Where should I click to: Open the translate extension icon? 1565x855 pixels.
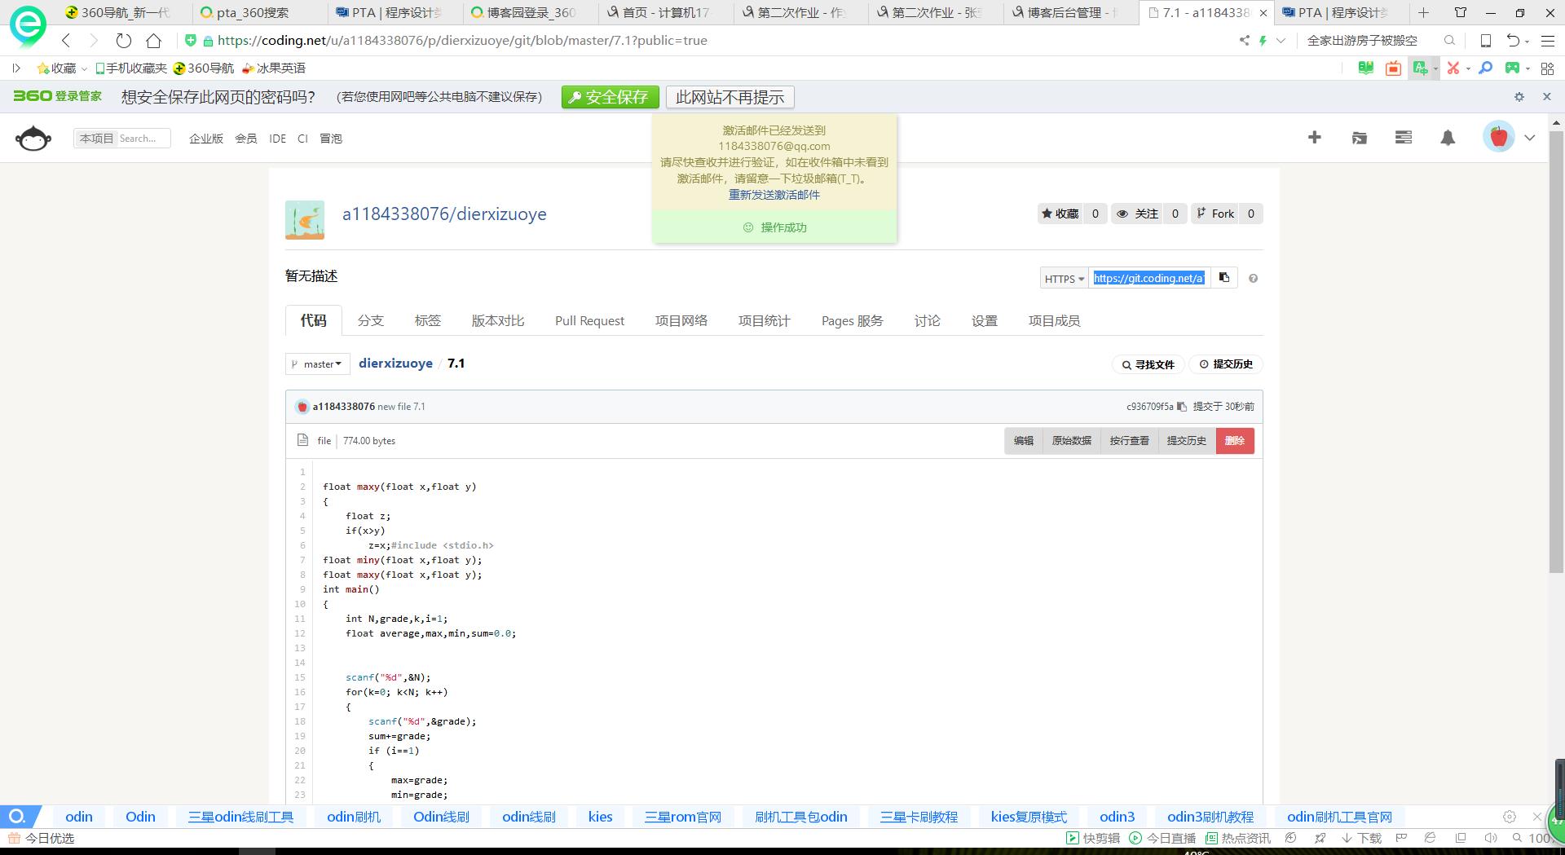pyautogui.click(x=1421, y=68)
